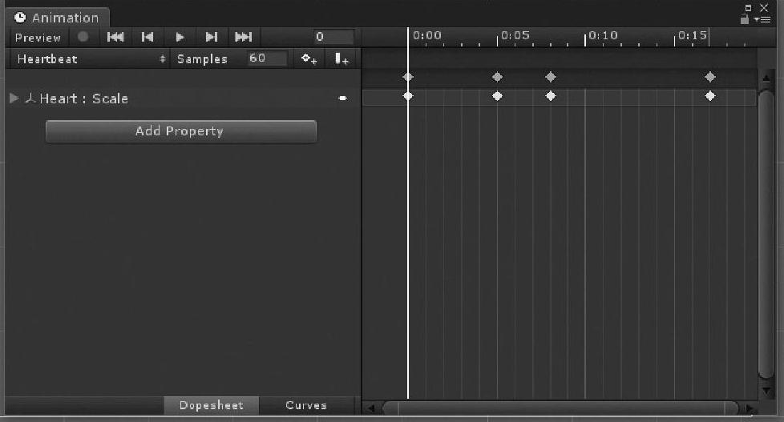Add an animation event

[341, 59]
